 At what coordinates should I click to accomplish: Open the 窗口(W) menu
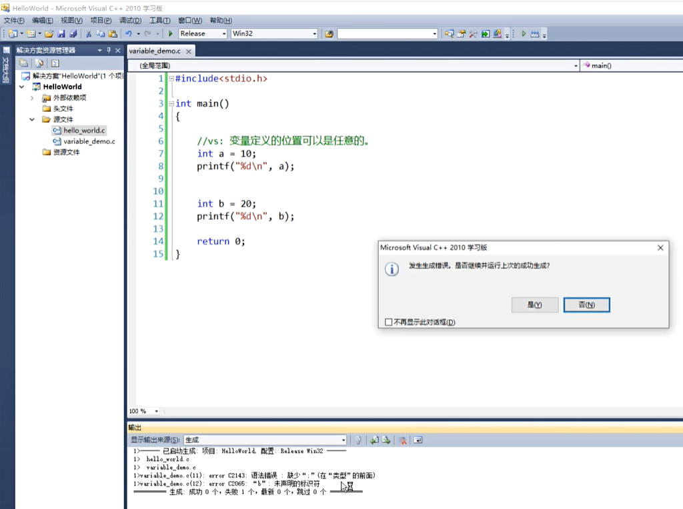pos(190,21)
